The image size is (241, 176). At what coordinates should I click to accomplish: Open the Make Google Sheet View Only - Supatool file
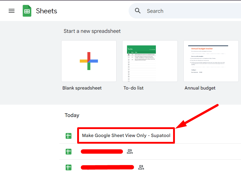[126, 135]
